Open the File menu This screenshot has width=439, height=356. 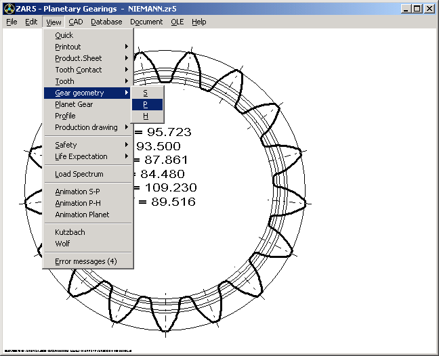[x=12, y=22]
